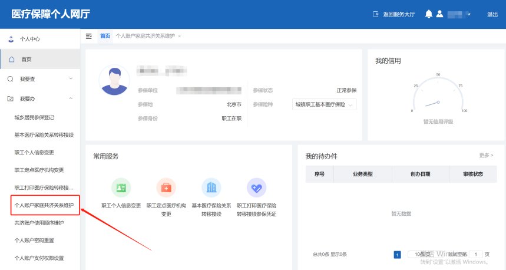Open 职工打印医疗保险转移接续参保凭证 heart icon
Image resolution: width=506 pixels, height=270 pixels.
point(256,187)
